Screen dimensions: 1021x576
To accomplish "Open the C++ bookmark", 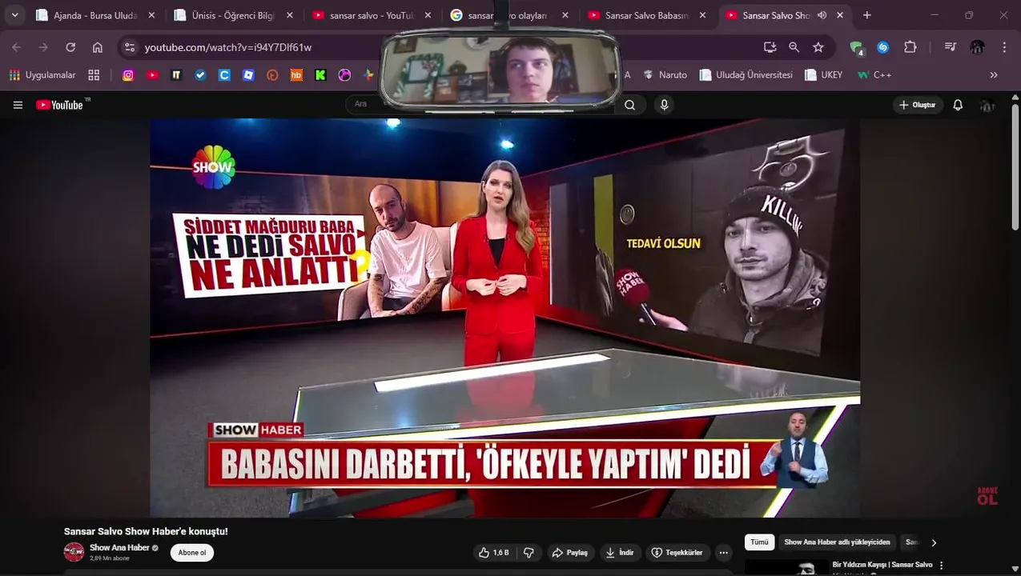I will pos(874,75).
